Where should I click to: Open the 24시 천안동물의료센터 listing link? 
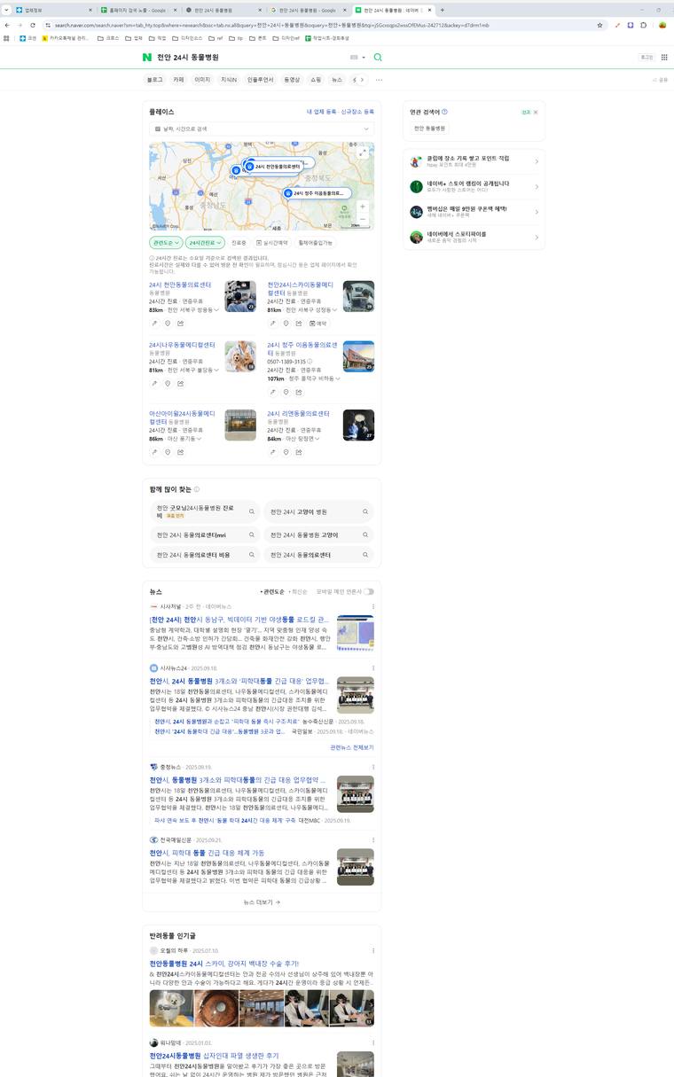point(180,285)
